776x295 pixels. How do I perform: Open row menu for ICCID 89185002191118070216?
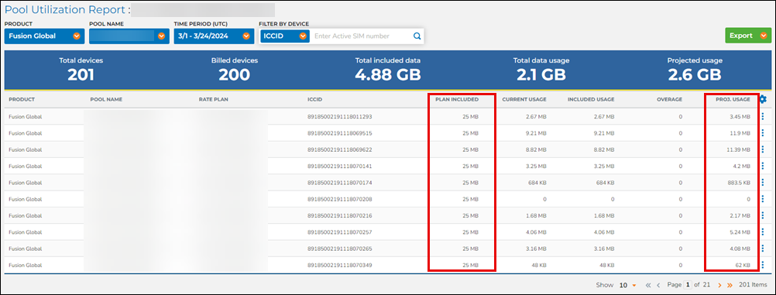(x=763, y=215)
